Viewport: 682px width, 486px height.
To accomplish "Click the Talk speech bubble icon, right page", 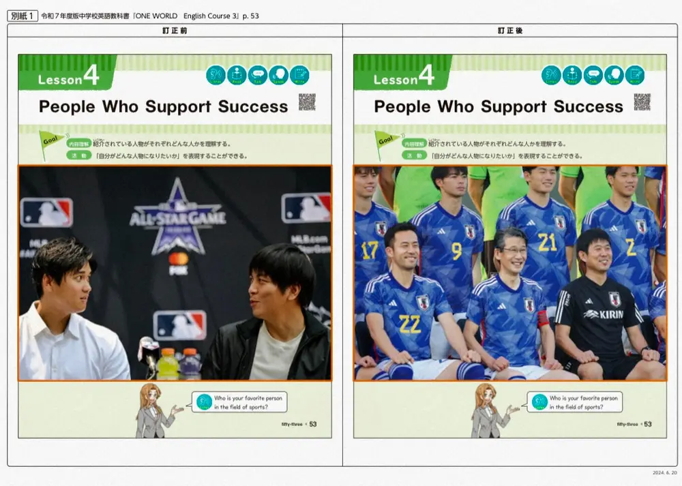I will pyautogui.click(x=593, y=75).
